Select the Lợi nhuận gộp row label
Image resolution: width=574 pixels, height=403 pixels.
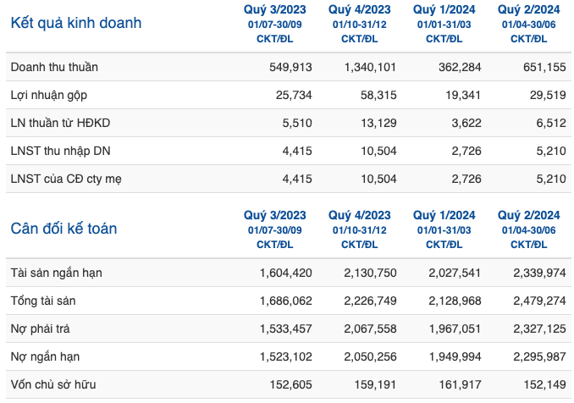(49, 95)
